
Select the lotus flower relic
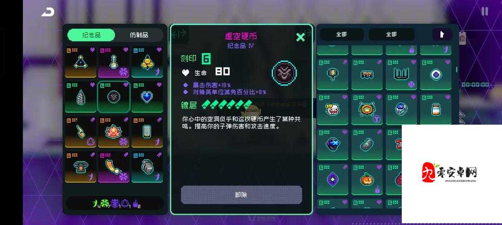(114, 132)
